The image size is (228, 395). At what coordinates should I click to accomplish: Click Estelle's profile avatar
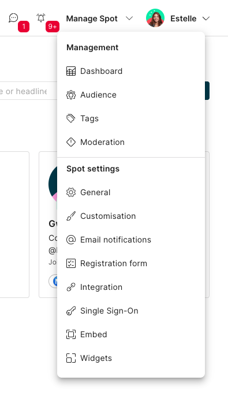pos(155,18)
